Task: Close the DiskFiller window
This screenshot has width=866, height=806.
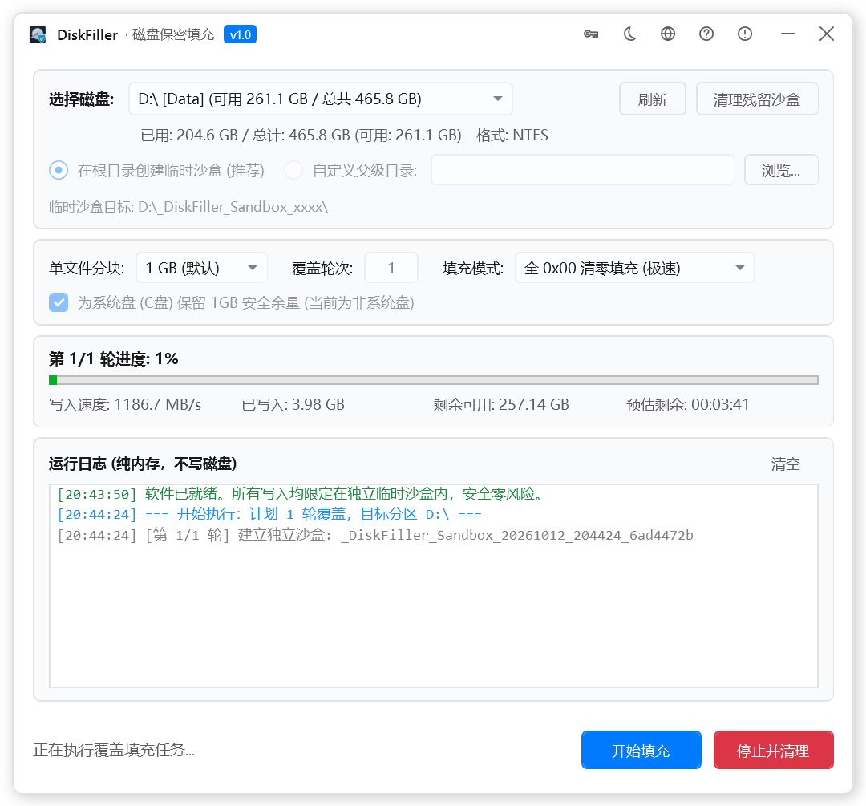Action: click(827, 34)
